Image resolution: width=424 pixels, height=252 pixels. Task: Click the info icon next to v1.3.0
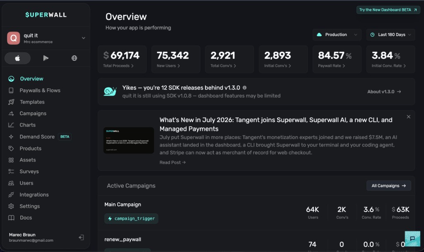coord(244,88)
